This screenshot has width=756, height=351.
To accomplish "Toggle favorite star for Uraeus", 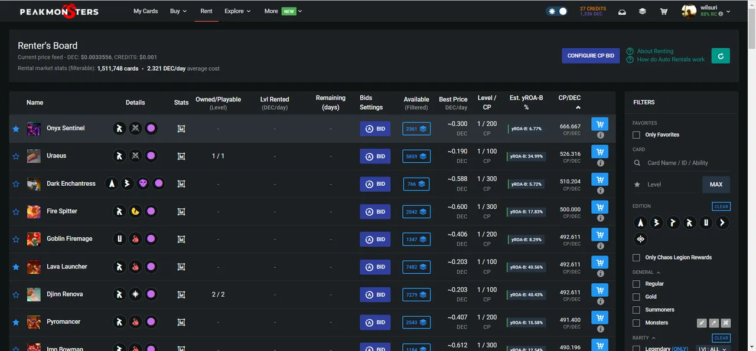I will 16,156.
